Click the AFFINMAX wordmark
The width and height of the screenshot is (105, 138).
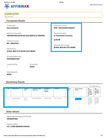coord(20,6)
